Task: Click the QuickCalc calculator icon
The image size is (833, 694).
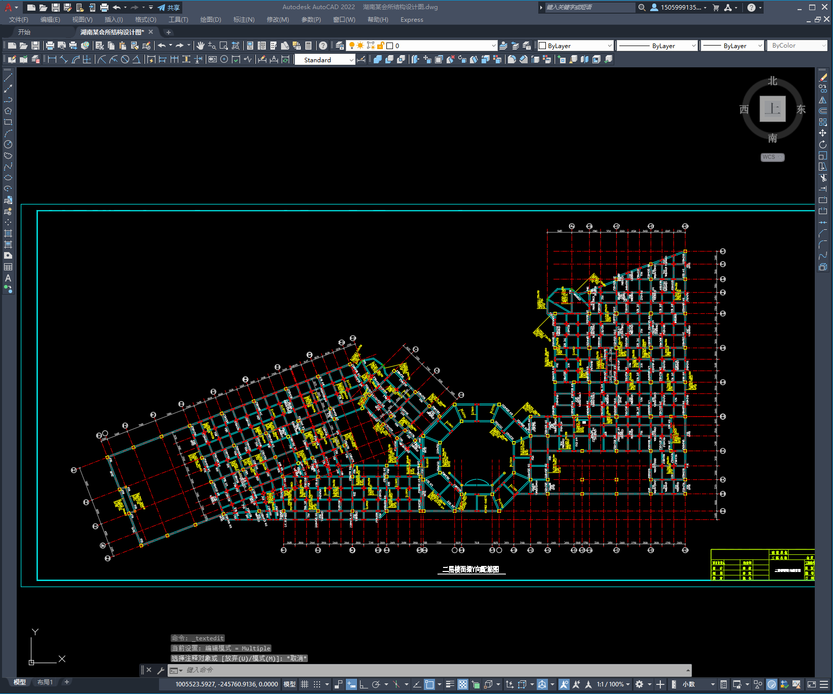Action: 308,46
